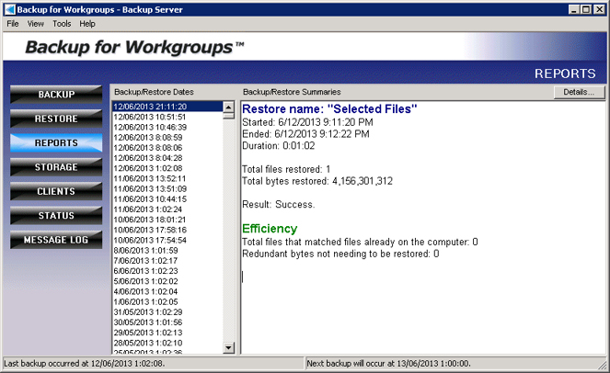Open the STORAGE section

56,167
